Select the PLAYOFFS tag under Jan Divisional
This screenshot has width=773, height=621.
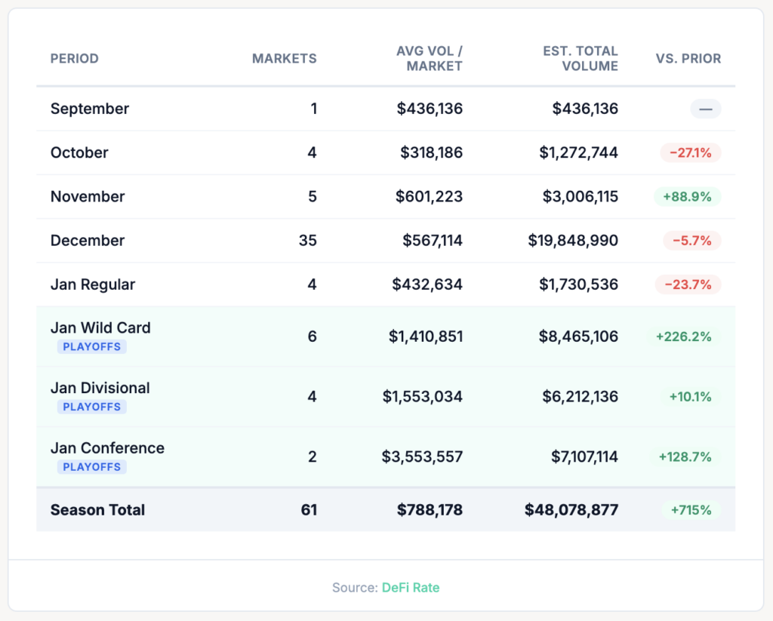point(91,407)
